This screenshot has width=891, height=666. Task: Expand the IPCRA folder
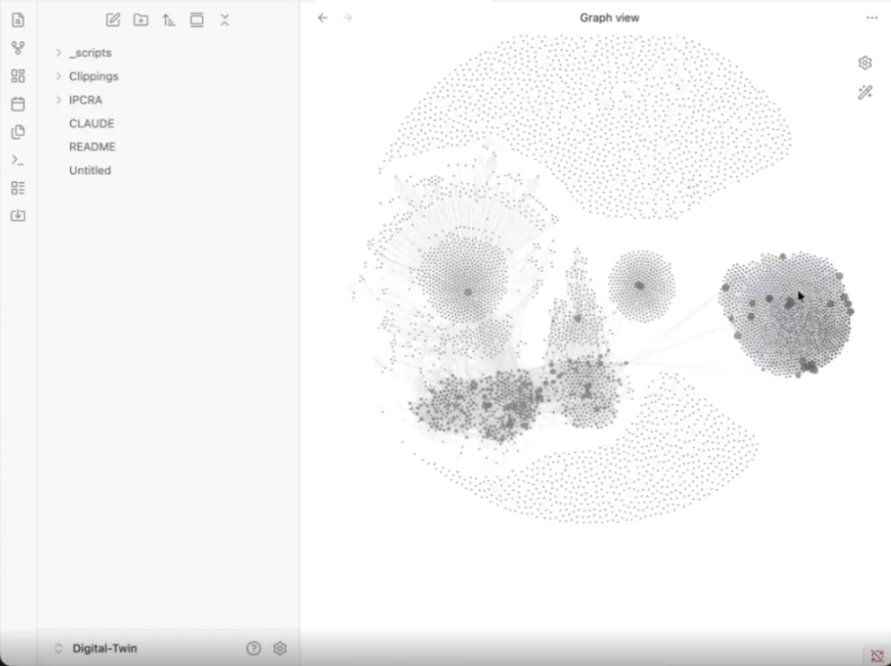57,100
